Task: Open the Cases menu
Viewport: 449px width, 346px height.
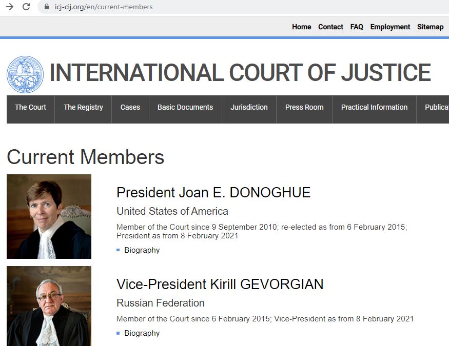Action: (130, 109)
